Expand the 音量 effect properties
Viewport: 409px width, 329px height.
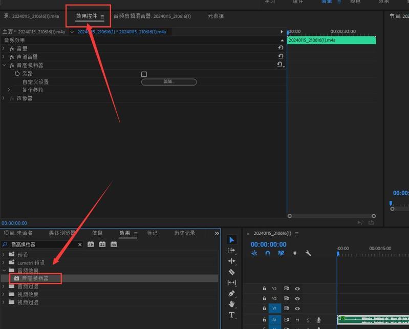coord(4,49)
